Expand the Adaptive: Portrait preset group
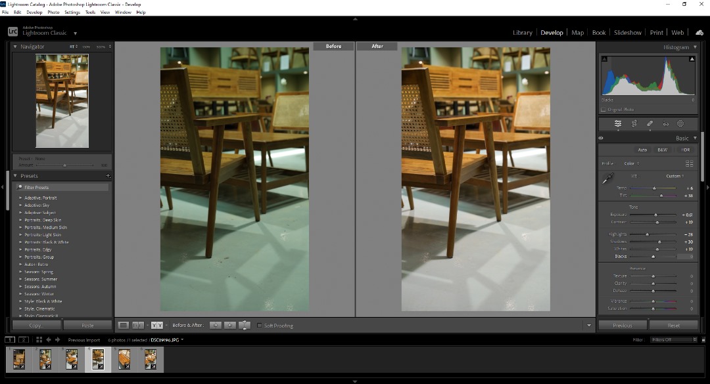This screenshot has width=710, height=384. (x=20, y=198)
